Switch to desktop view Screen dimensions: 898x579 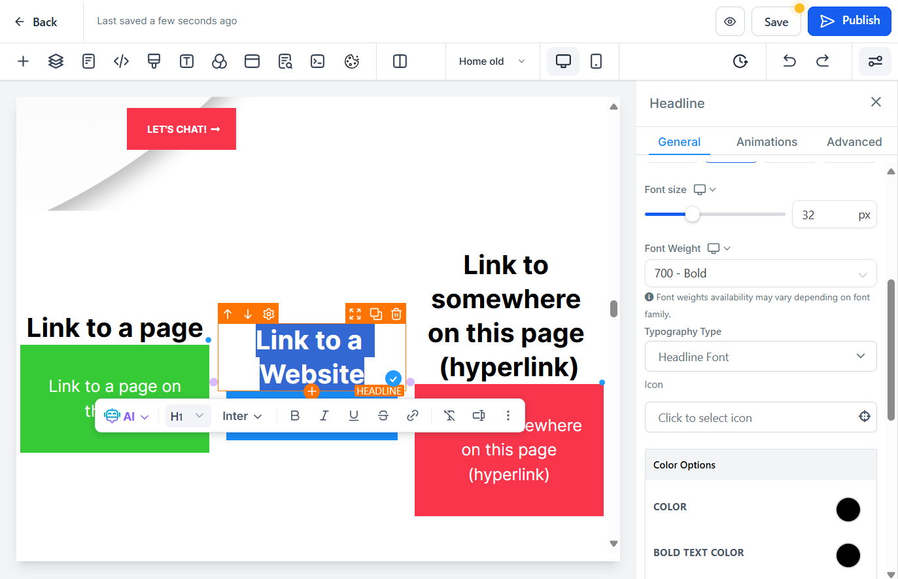click(x=563, y=61)
